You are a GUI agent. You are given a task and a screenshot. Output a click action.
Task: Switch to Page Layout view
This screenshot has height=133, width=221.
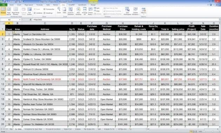tap(9, 11)
